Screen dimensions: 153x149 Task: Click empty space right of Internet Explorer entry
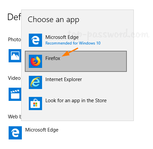coord(105,82)
